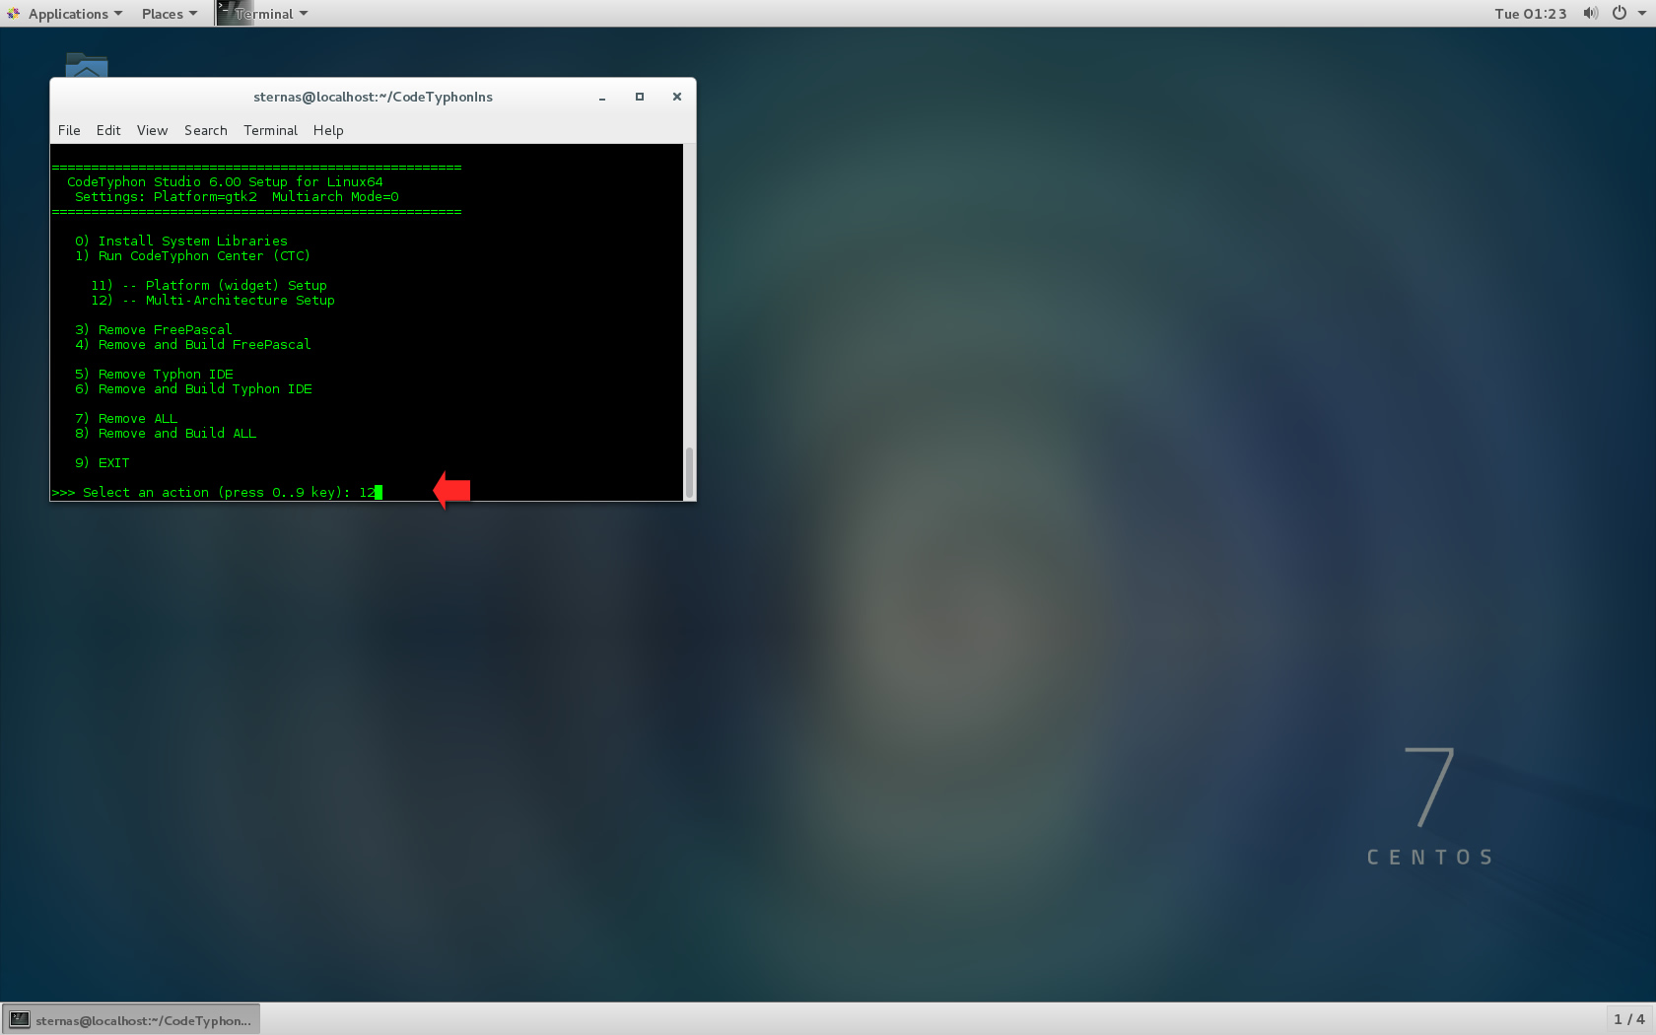Click the 'Platform (widget) Setup' line
Screen dimensions: 1656x1035
coord(209,285)
